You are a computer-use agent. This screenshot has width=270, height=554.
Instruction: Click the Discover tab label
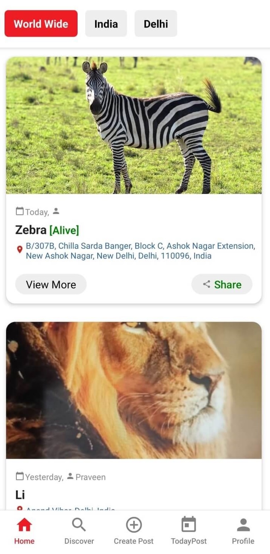(x=79, y=541)
